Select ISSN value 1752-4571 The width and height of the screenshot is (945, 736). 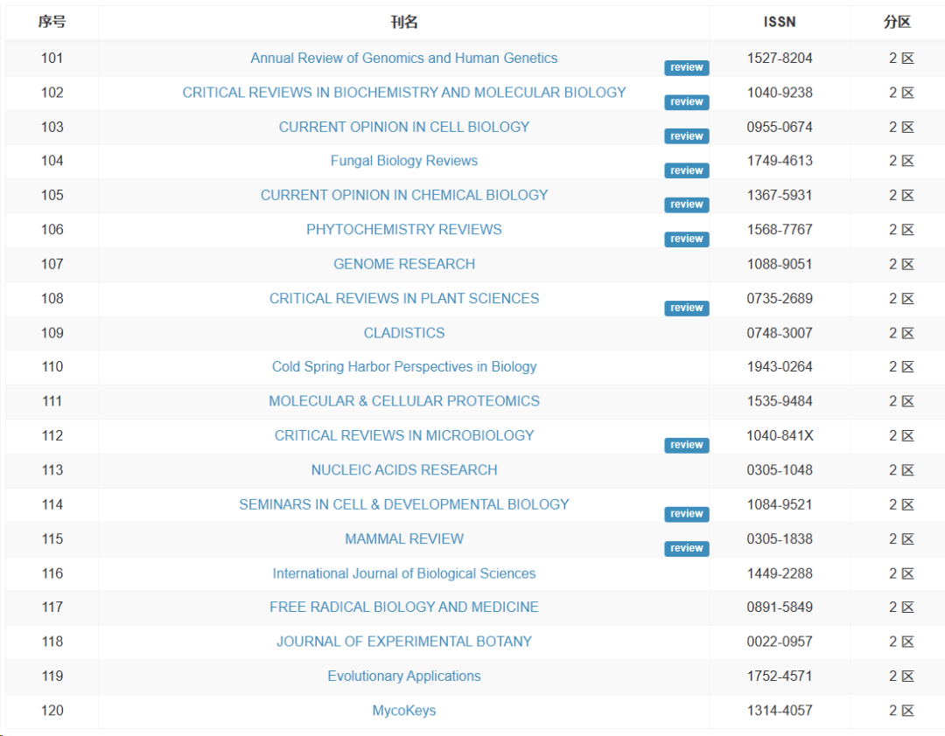point(780,676)
